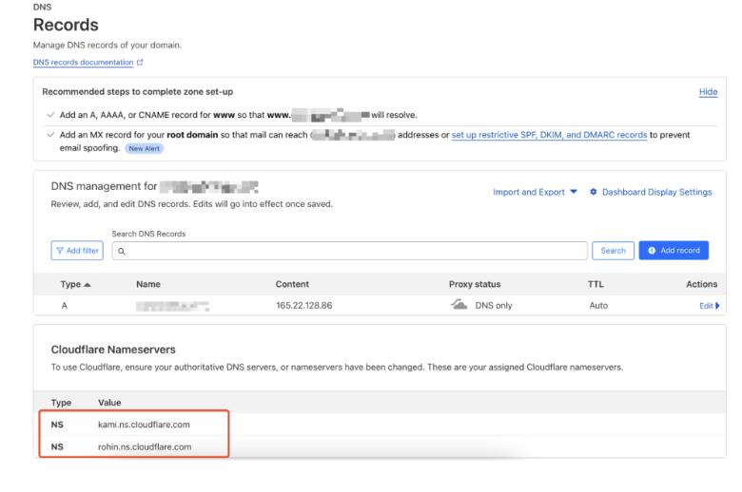Viewport: 742px width, 492px height.
Task: Expand the A record using Edit
Action: [703, 305]
